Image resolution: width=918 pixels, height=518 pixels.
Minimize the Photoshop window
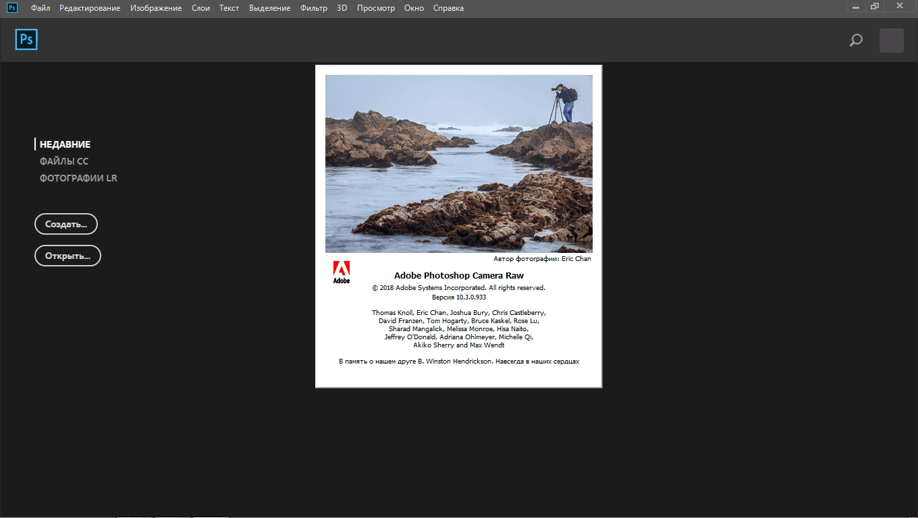856,5
